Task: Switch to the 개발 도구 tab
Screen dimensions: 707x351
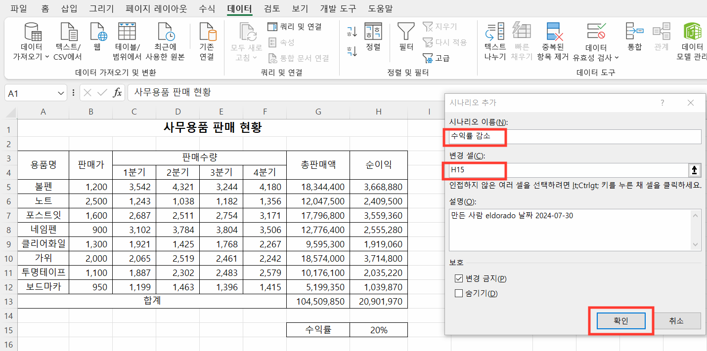Action: tap(338, 8)
